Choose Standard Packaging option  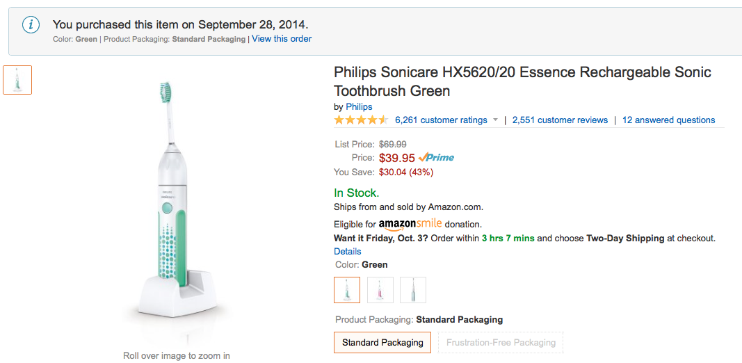(382, 342)
